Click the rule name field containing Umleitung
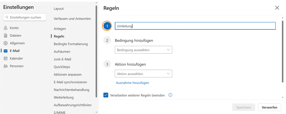This screenshot has height=114, width=286. point(195,26)
